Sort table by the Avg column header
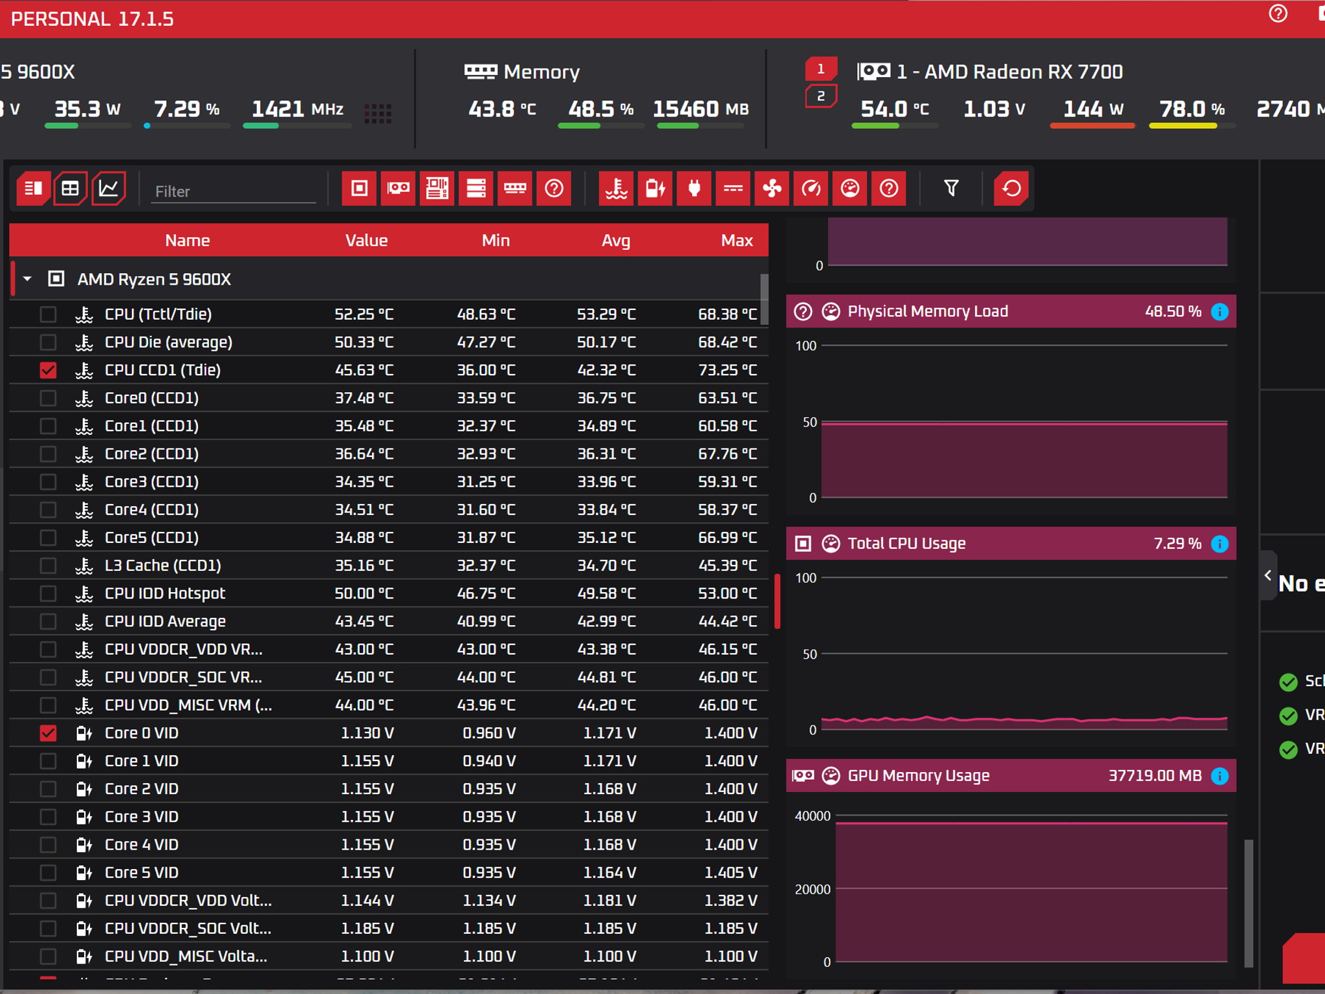 click(x=616, y=241)
